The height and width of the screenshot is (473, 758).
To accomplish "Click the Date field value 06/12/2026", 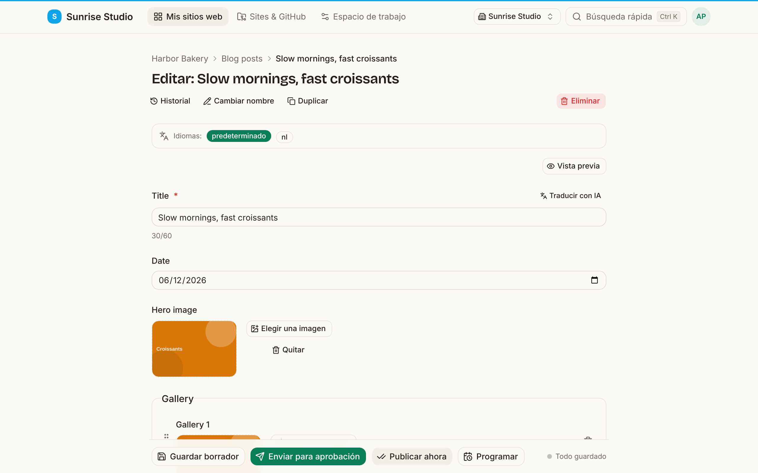I will point(182,280).
